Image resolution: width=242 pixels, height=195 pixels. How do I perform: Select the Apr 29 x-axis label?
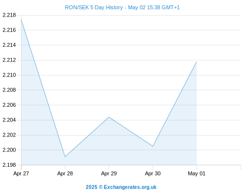pyautogui.click(x=109, y=174)
